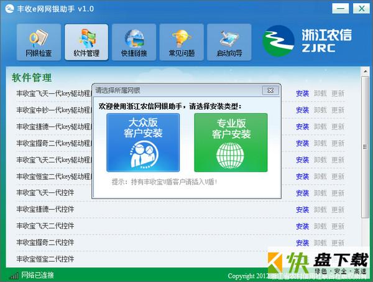Install 丰收宝中钞一代key驱动程序

click(302, 110)
